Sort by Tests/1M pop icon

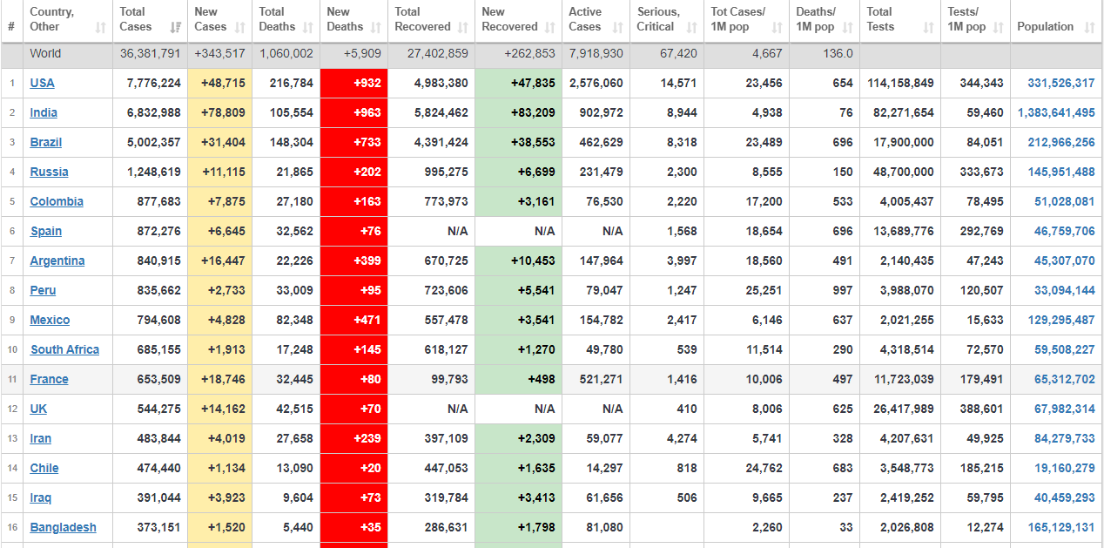[x=1000, y=28]
